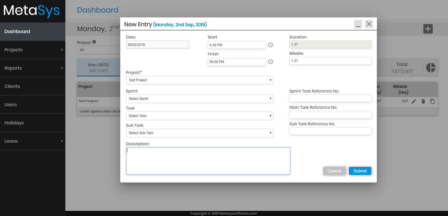The height and width of the screenshot is (216, 448).
Task: Expand the Reports sidebar menu
Action: (33, 68)
